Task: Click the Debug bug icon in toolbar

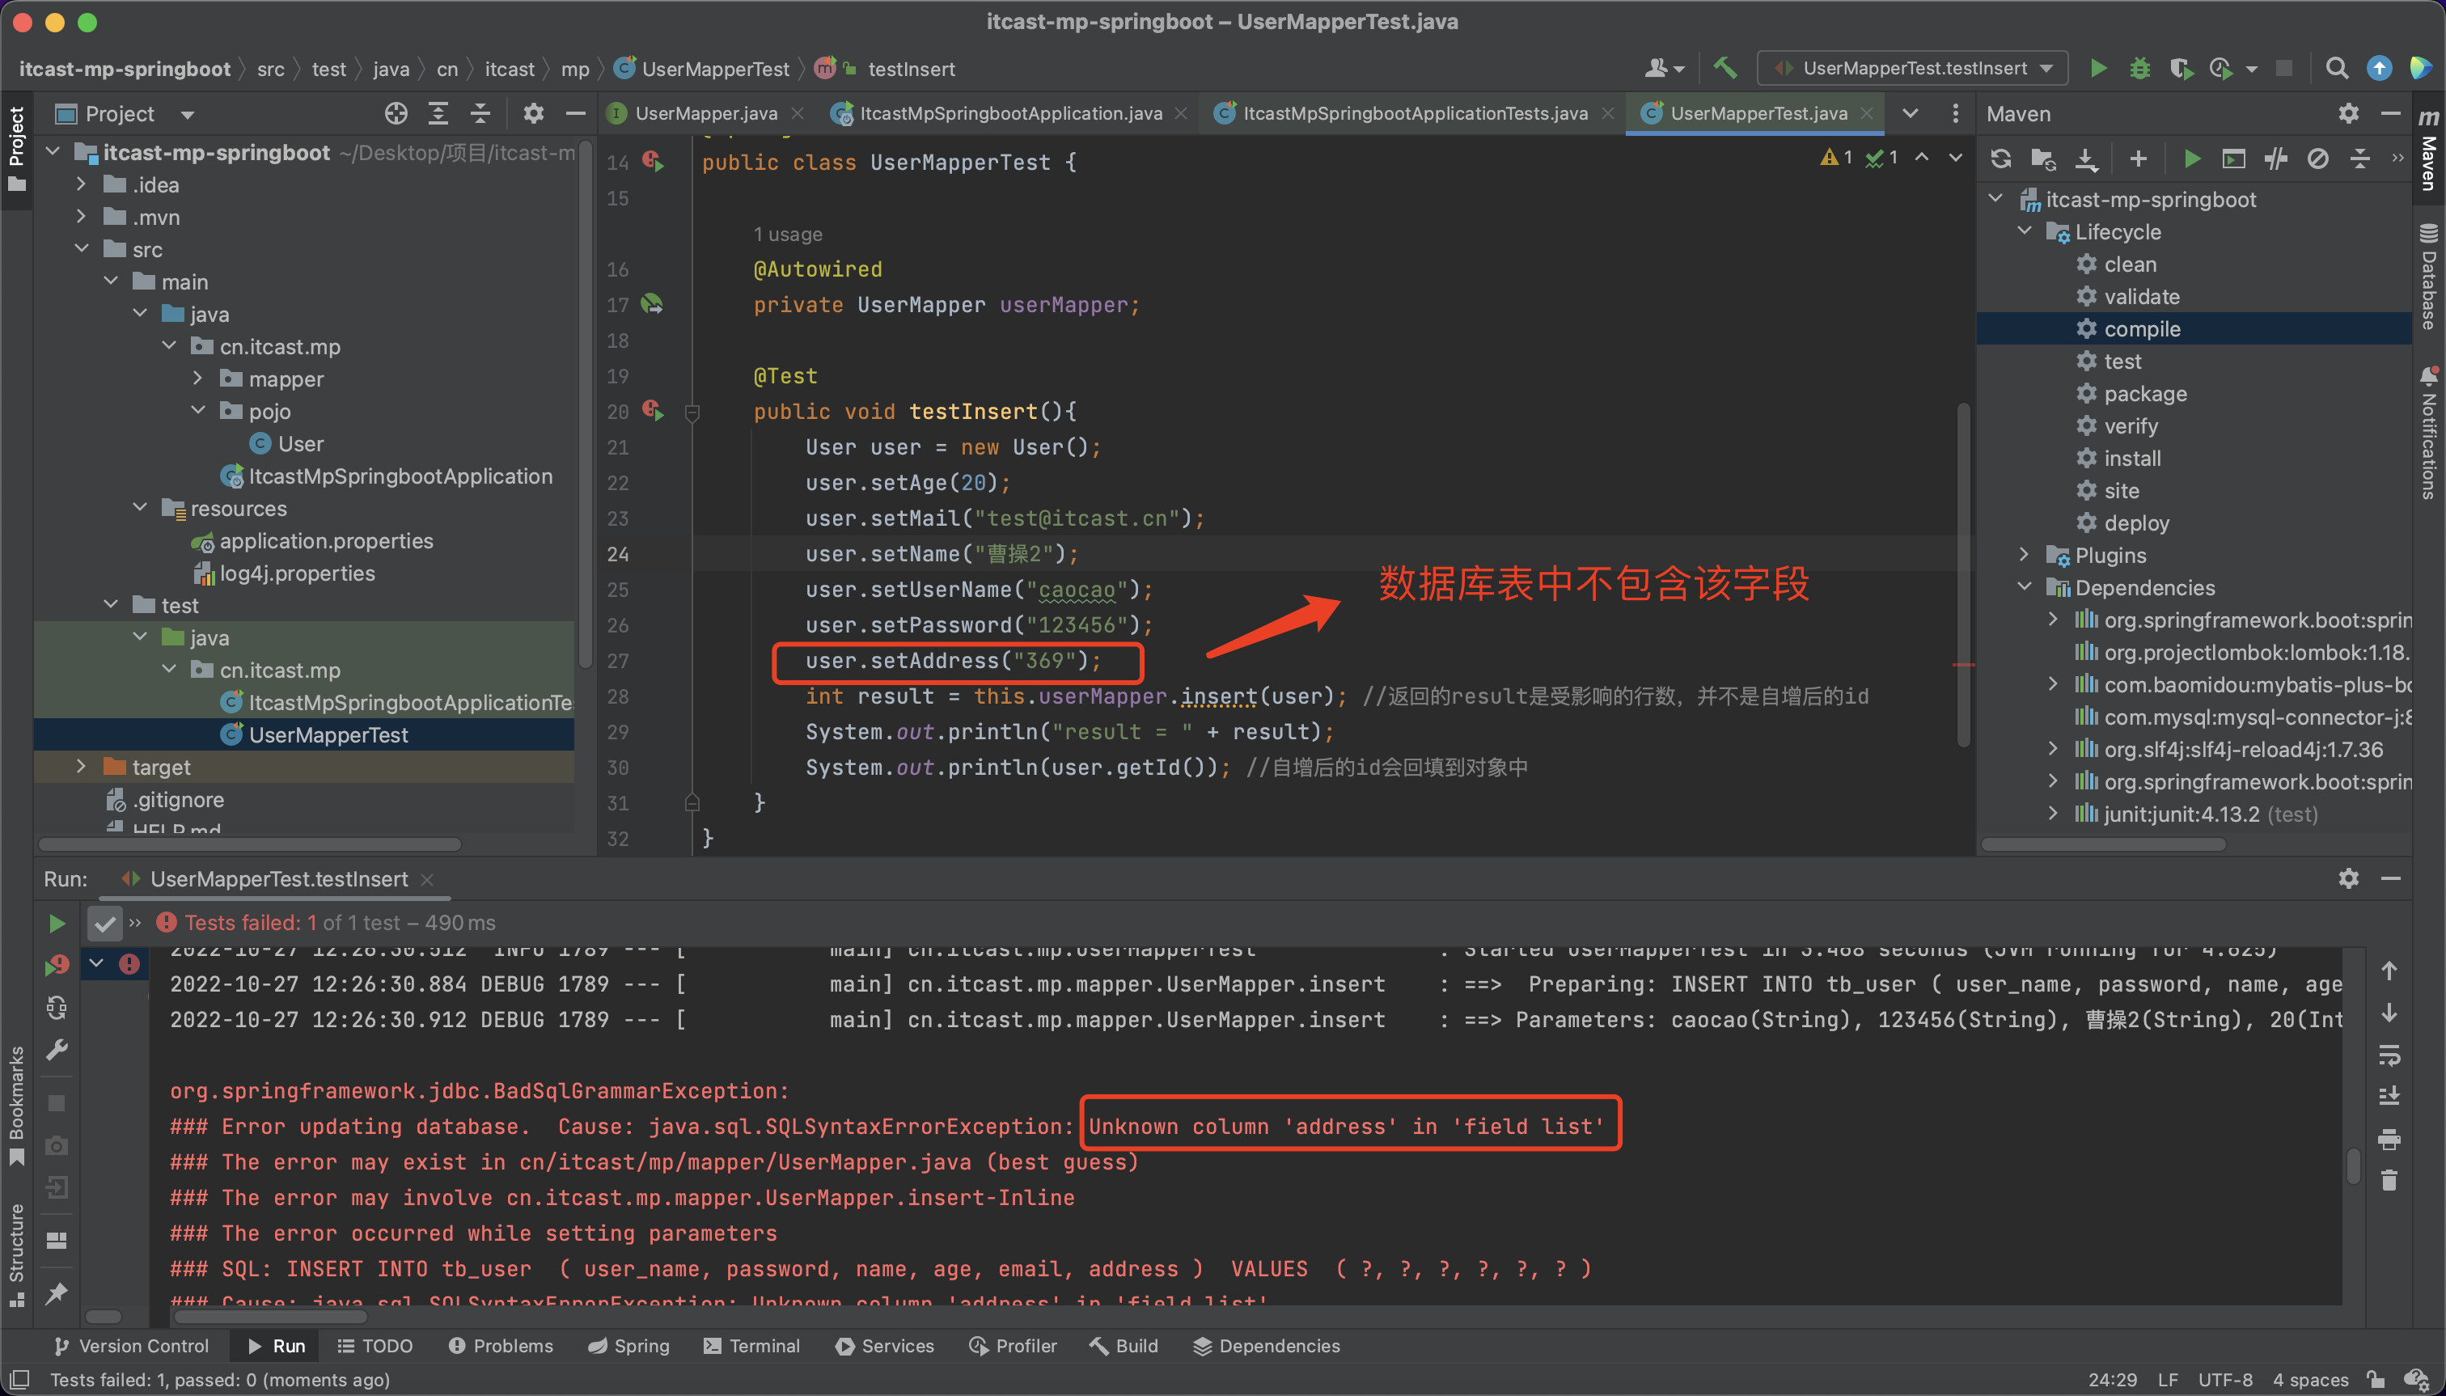Action: click(2139, 68)
